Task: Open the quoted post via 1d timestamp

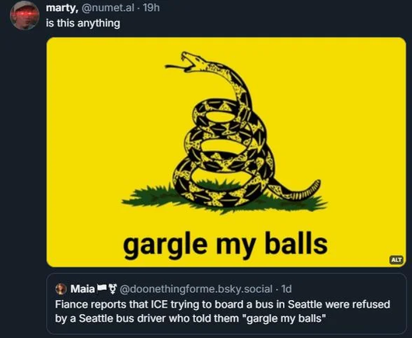Action: point(286,289)
